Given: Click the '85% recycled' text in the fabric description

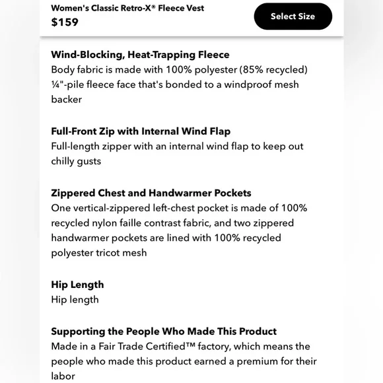Looking at the screenshot, I should (273, 69).
